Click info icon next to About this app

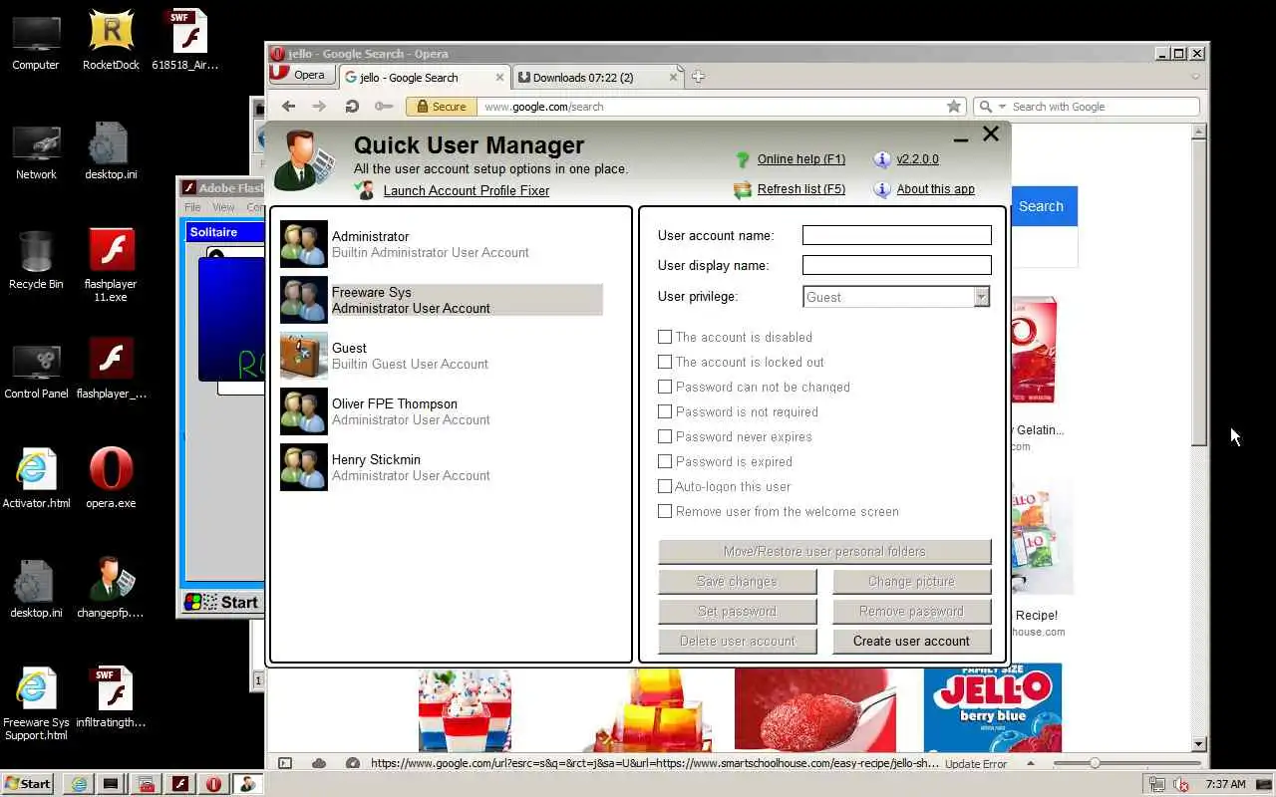pos(881,189)
